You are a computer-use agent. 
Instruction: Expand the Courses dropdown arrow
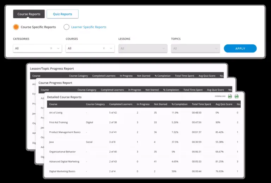111,49
